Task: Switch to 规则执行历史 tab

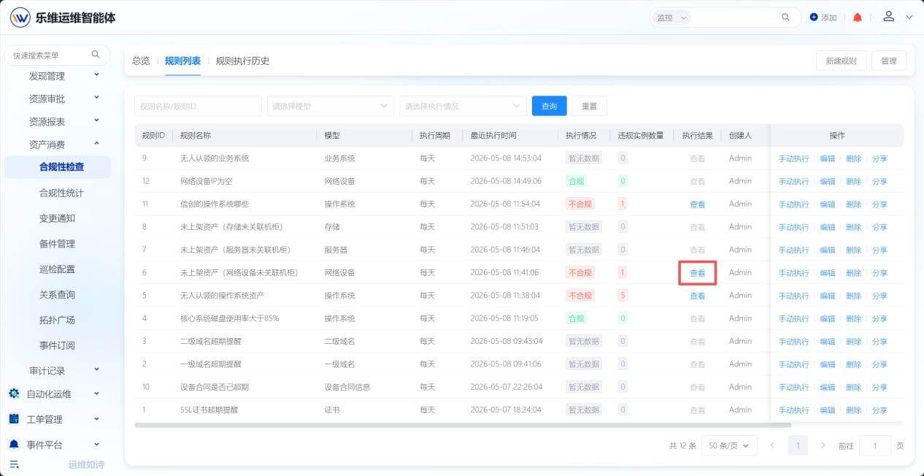Action: [x=242, y=61]
